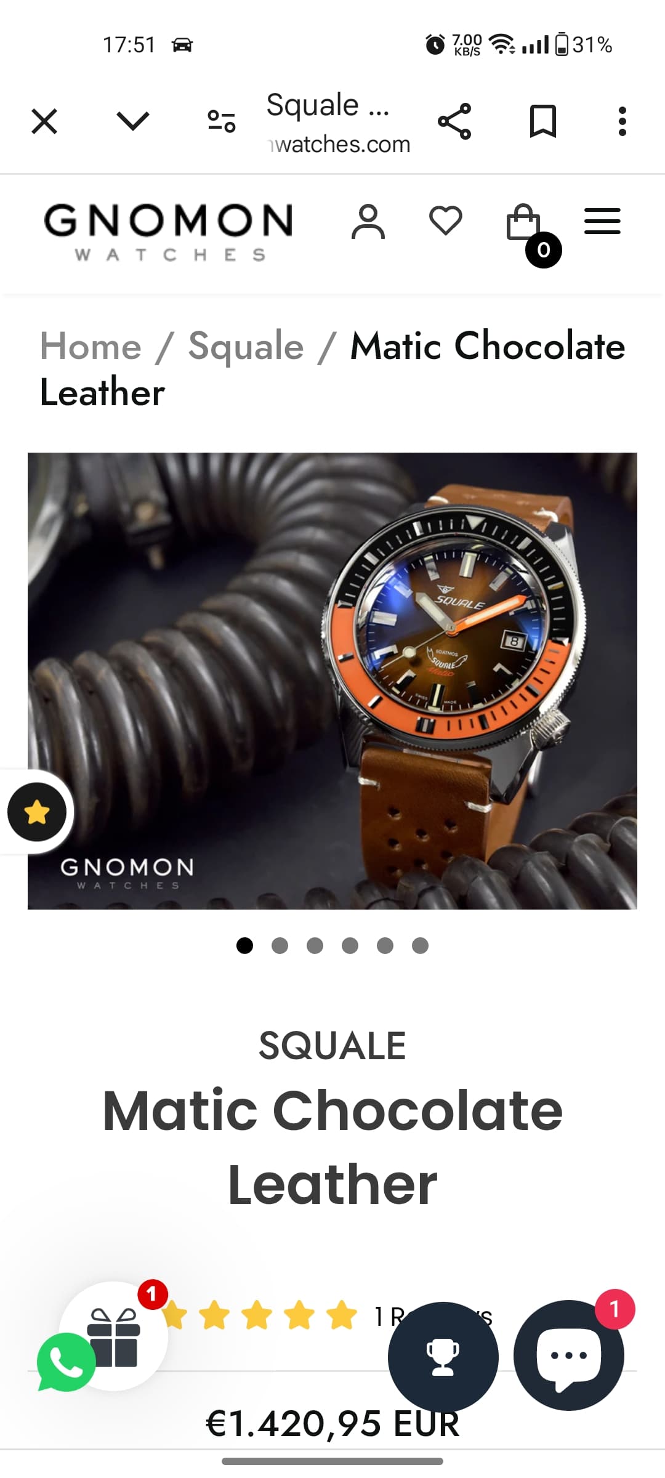Image resolution: width=665 pixels, height=1478 pixels.
Task: Open the trophy loyalty button
Action: (x=443, y=1357)
